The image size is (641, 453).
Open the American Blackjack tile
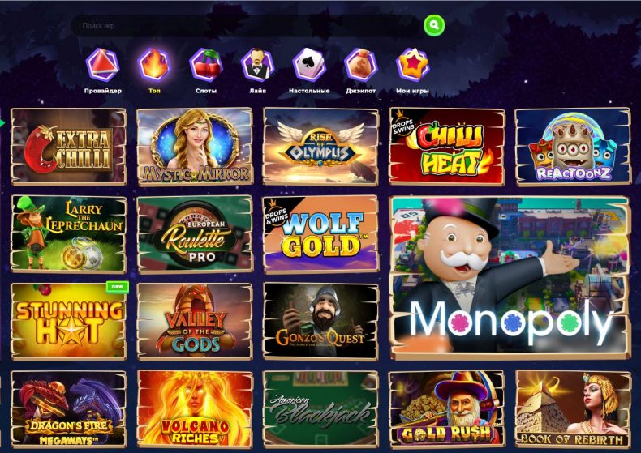click(321, 409)
